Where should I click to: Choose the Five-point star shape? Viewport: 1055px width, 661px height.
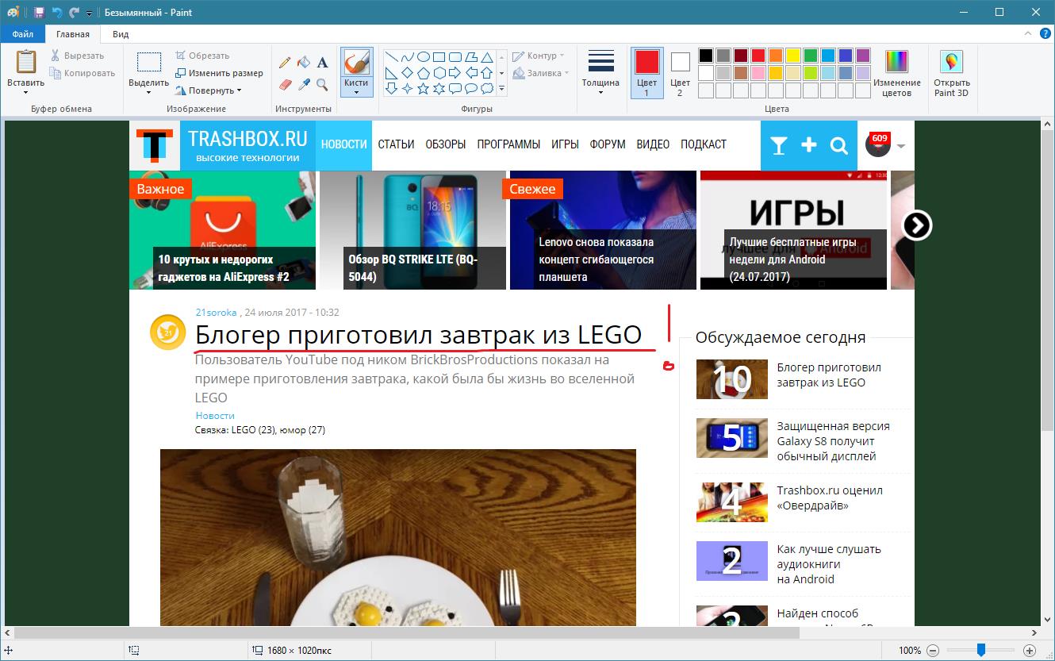[x=424, y=89]
